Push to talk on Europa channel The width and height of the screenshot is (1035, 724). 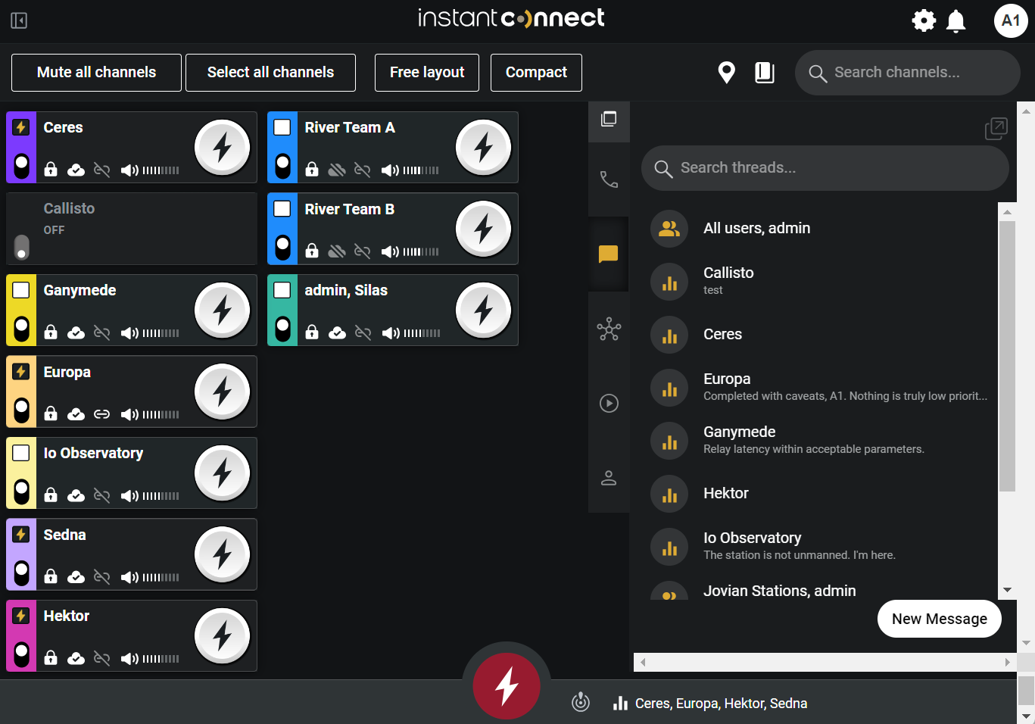tap(223, 392)
